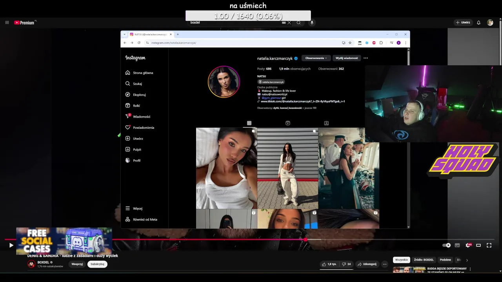Image resolution: width=502 pixels, height=282 pixels.
Task: Expand the Obserwowanie following dropdown
Action: [316, 58]
